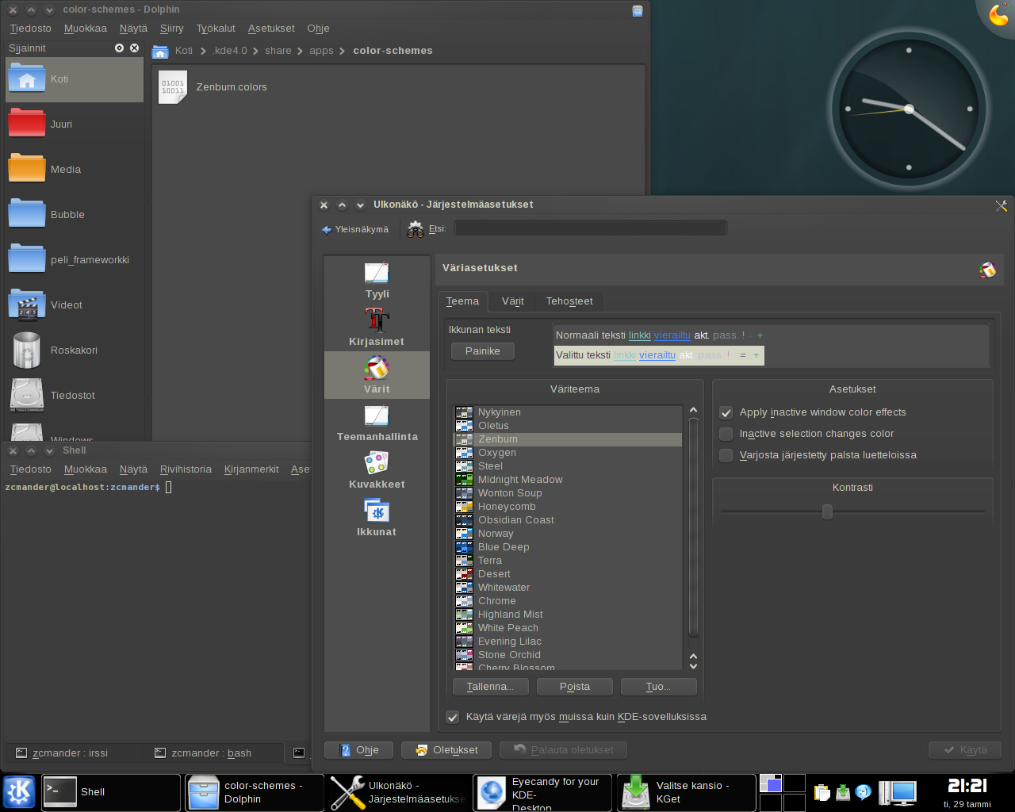Select Obsidian Coast color scheme

(568, 520)
